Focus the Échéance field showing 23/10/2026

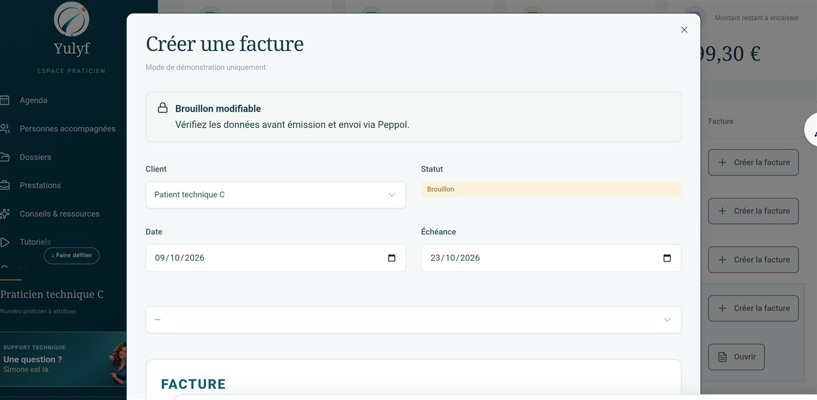tap(551, 258)
